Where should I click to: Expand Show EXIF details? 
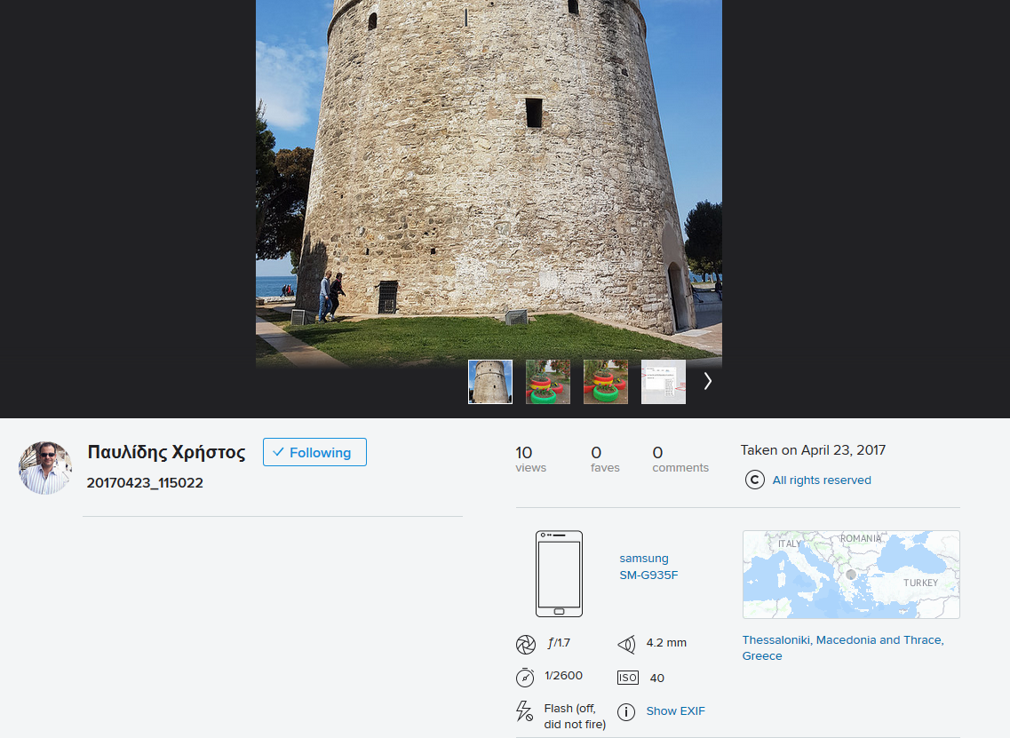(675, 711)
